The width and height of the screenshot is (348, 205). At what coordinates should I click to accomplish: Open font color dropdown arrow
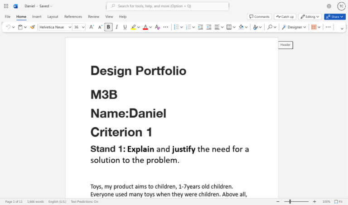(150, 27)
